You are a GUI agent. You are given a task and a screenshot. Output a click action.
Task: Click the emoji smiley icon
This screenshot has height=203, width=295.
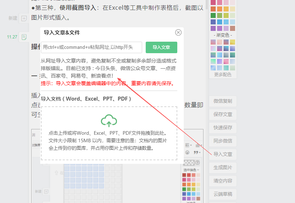[x=187, y=153]
